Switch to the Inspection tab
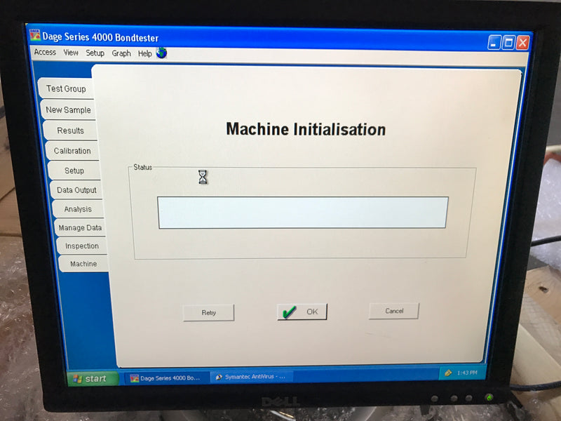This screenshot has height=421, width=561. pos(81,246)
